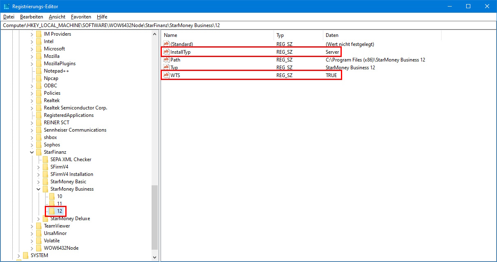497x262 pixels.
Task: Click the Daten column header
Action: tap(382, 35)
